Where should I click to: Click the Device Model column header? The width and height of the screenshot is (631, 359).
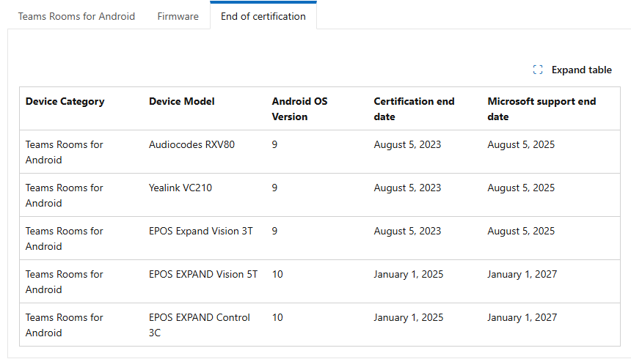(181, 101)
